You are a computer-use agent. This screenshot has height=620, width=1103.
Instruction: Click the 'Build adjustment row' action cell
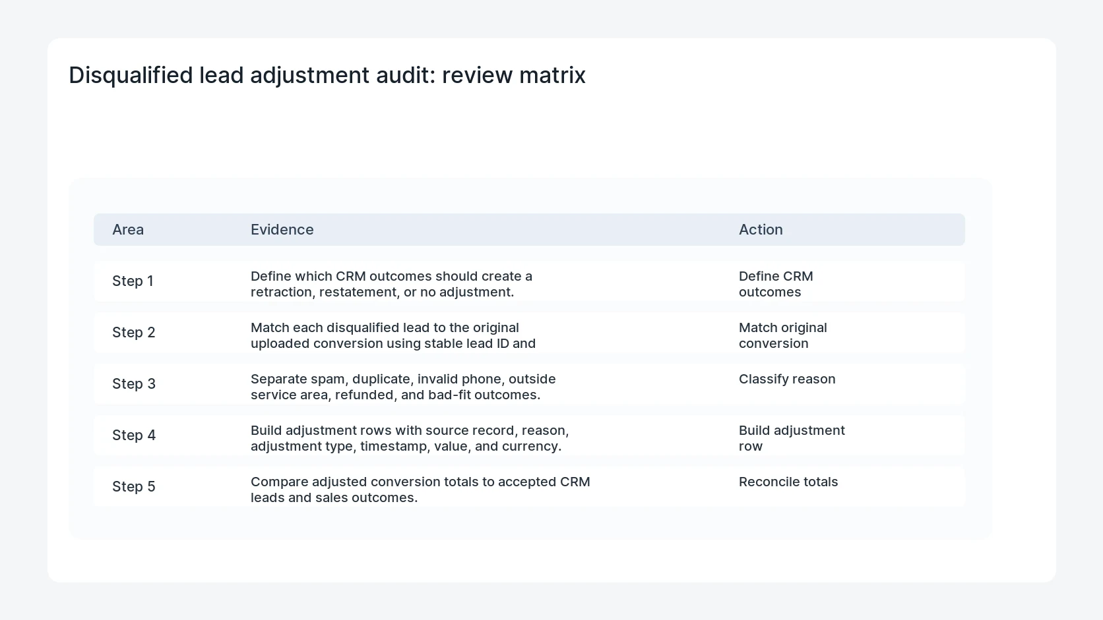792,438
